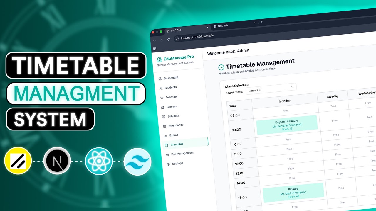Click the browser forward arrow
Image resolution: width=376 pixels, height=211 pixels.
tap(161, 40)
